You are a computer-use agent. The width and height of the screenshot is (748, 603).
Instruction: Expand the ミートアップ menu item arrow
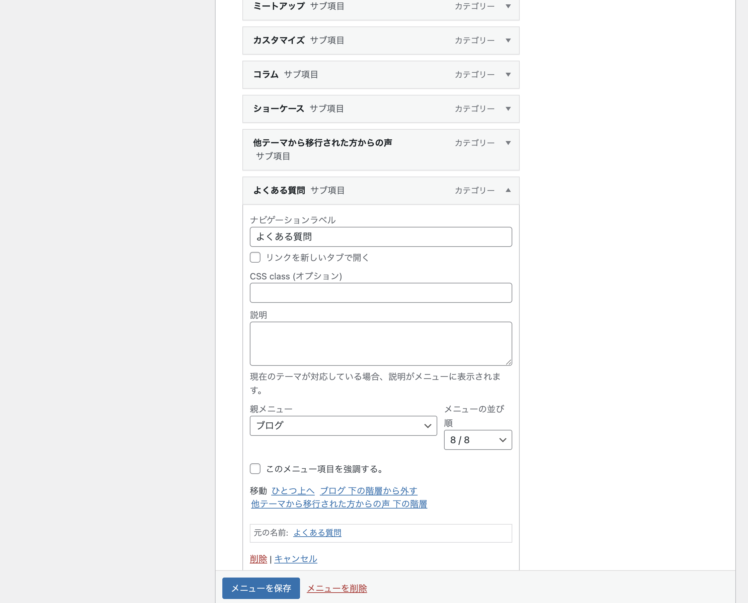[x=508, y=6]
